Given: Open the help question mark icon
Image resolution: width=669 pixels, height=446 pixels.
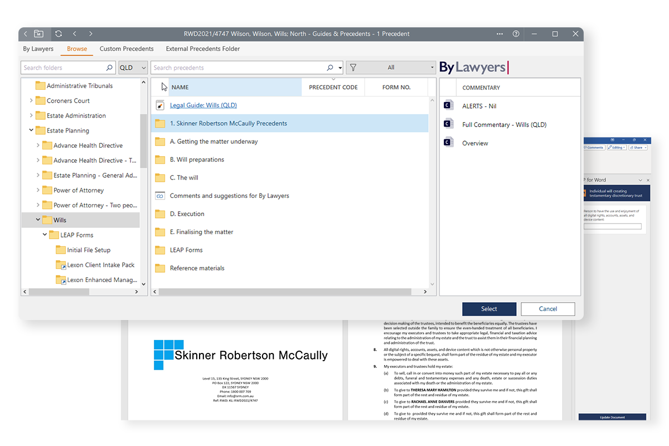Looking at the screenshot, I should (x=516, y=34).
